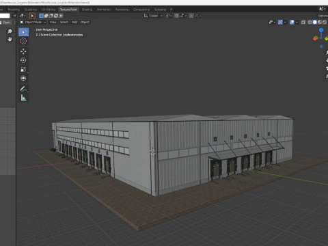
Task: Click the white input field at top left
Action: 5,16
